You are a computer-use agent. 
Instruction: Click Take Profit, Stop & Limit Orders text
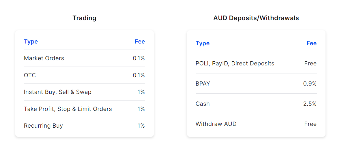[x=68, y=109]
